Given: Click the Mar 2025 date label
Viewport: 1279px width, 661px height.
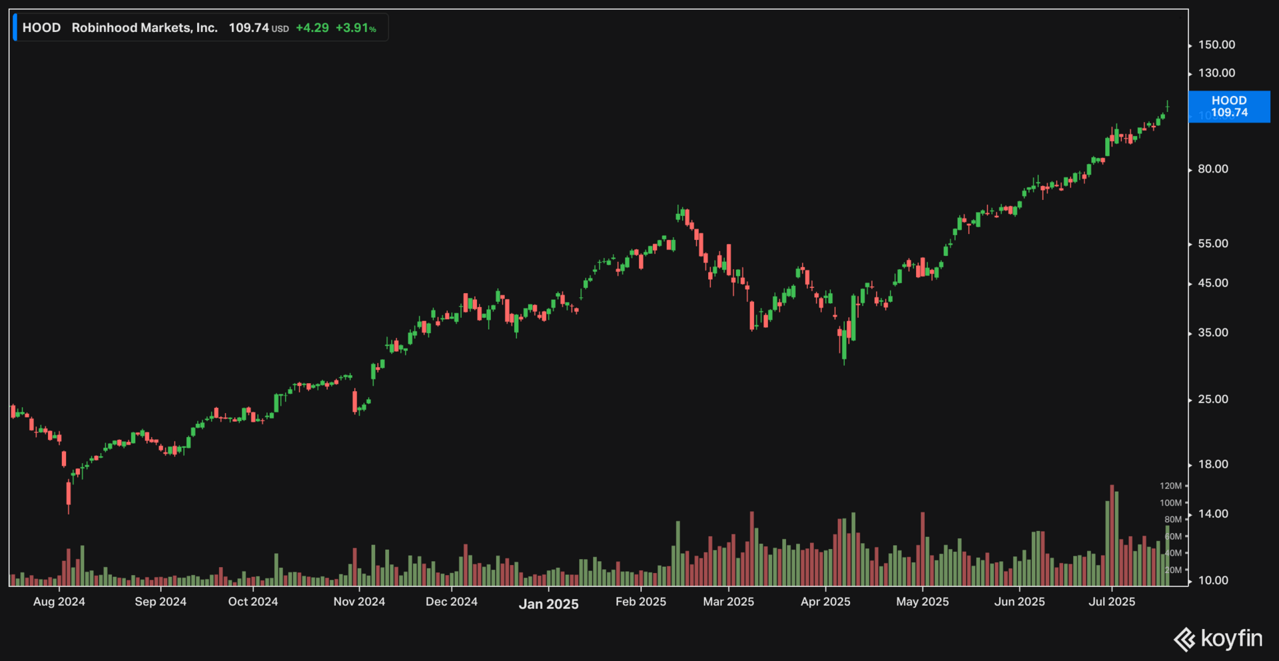Looking at the screenshot, I should click(x=729, y=602).
